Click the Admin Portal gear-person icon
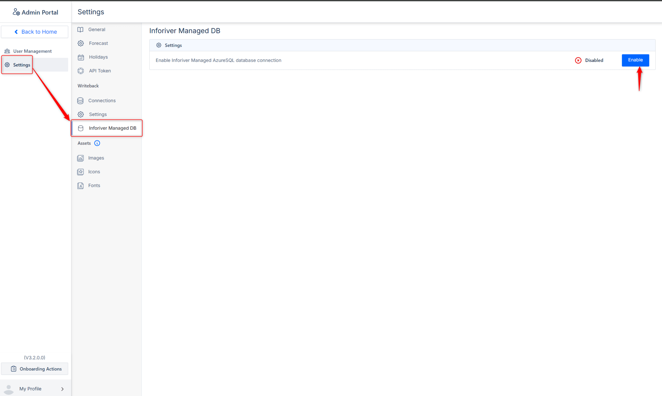This screenshot has height=396, width=662. [x=16, y=12]
